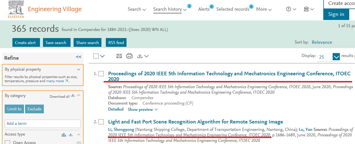Focus the Add a term field
Image resolution: width=355 pixels, height=144 pixels.
click(43, 123)
